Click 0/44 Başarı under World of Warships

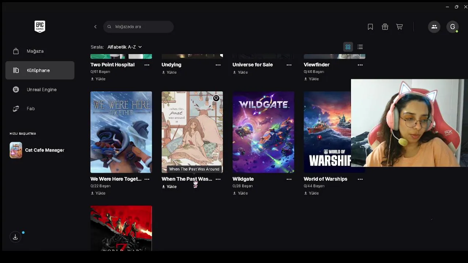pos(314,186)
